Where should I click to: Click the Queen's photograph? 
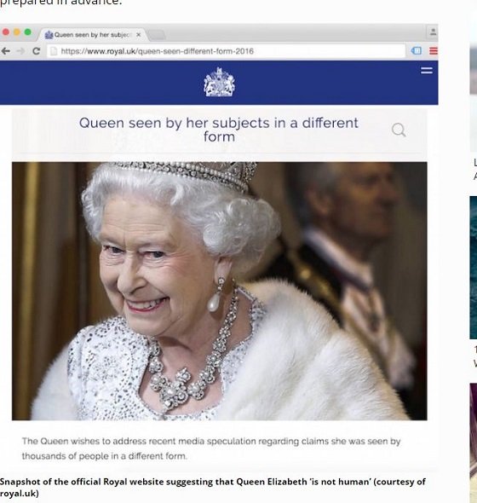(x=220, y=291)
